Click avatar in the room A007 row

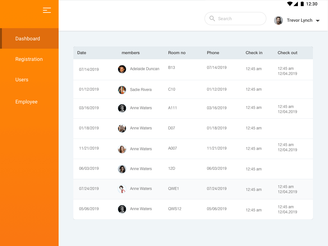(122, 149)
